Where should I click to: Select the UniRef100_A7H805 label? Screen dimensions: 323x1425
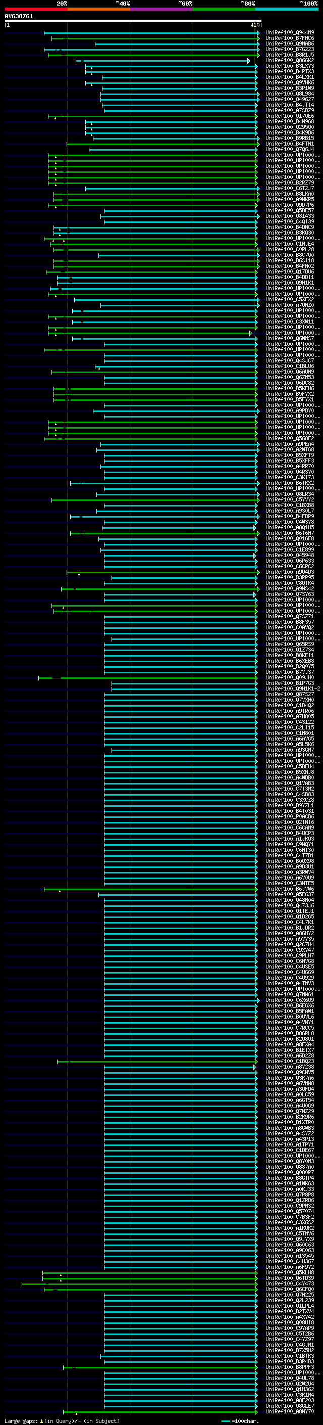290,716
